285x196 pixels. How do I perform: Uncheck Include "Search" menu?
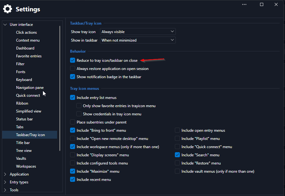pos(177,155)
